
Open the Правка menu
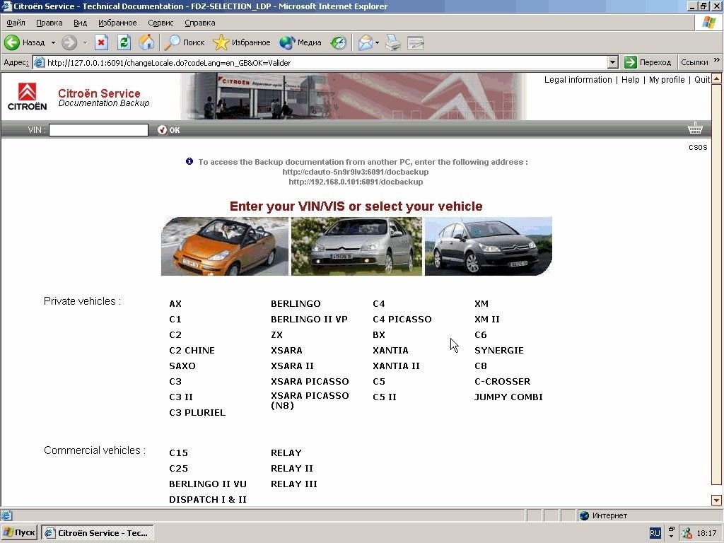(x=49, y=23)
